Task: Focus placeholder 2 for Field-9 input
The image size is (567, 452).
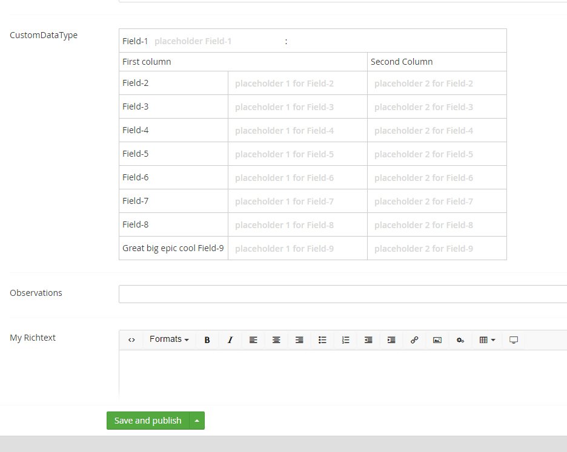Action: click(437, 249)
